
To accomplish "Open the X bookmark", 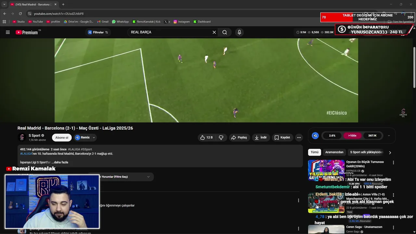I will (167, 22).
